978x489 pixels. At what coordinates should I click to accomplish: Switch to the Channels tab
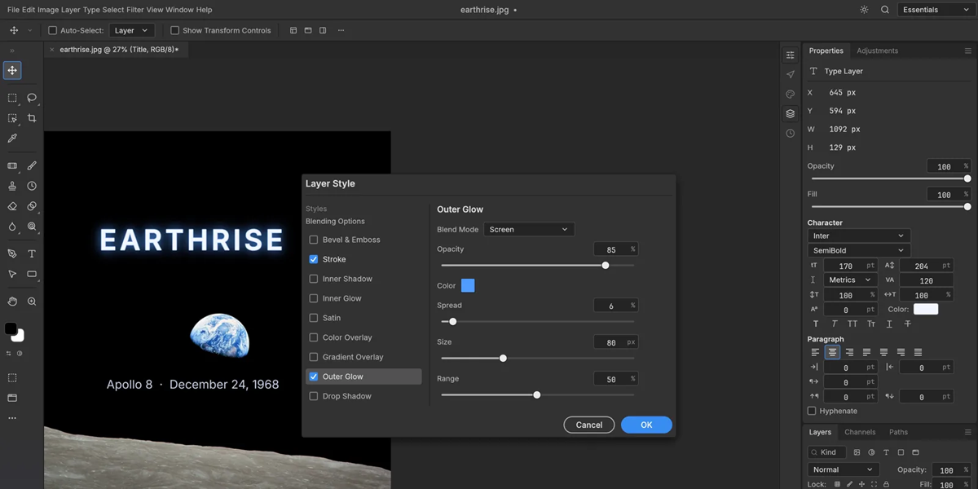pos(860,432)
